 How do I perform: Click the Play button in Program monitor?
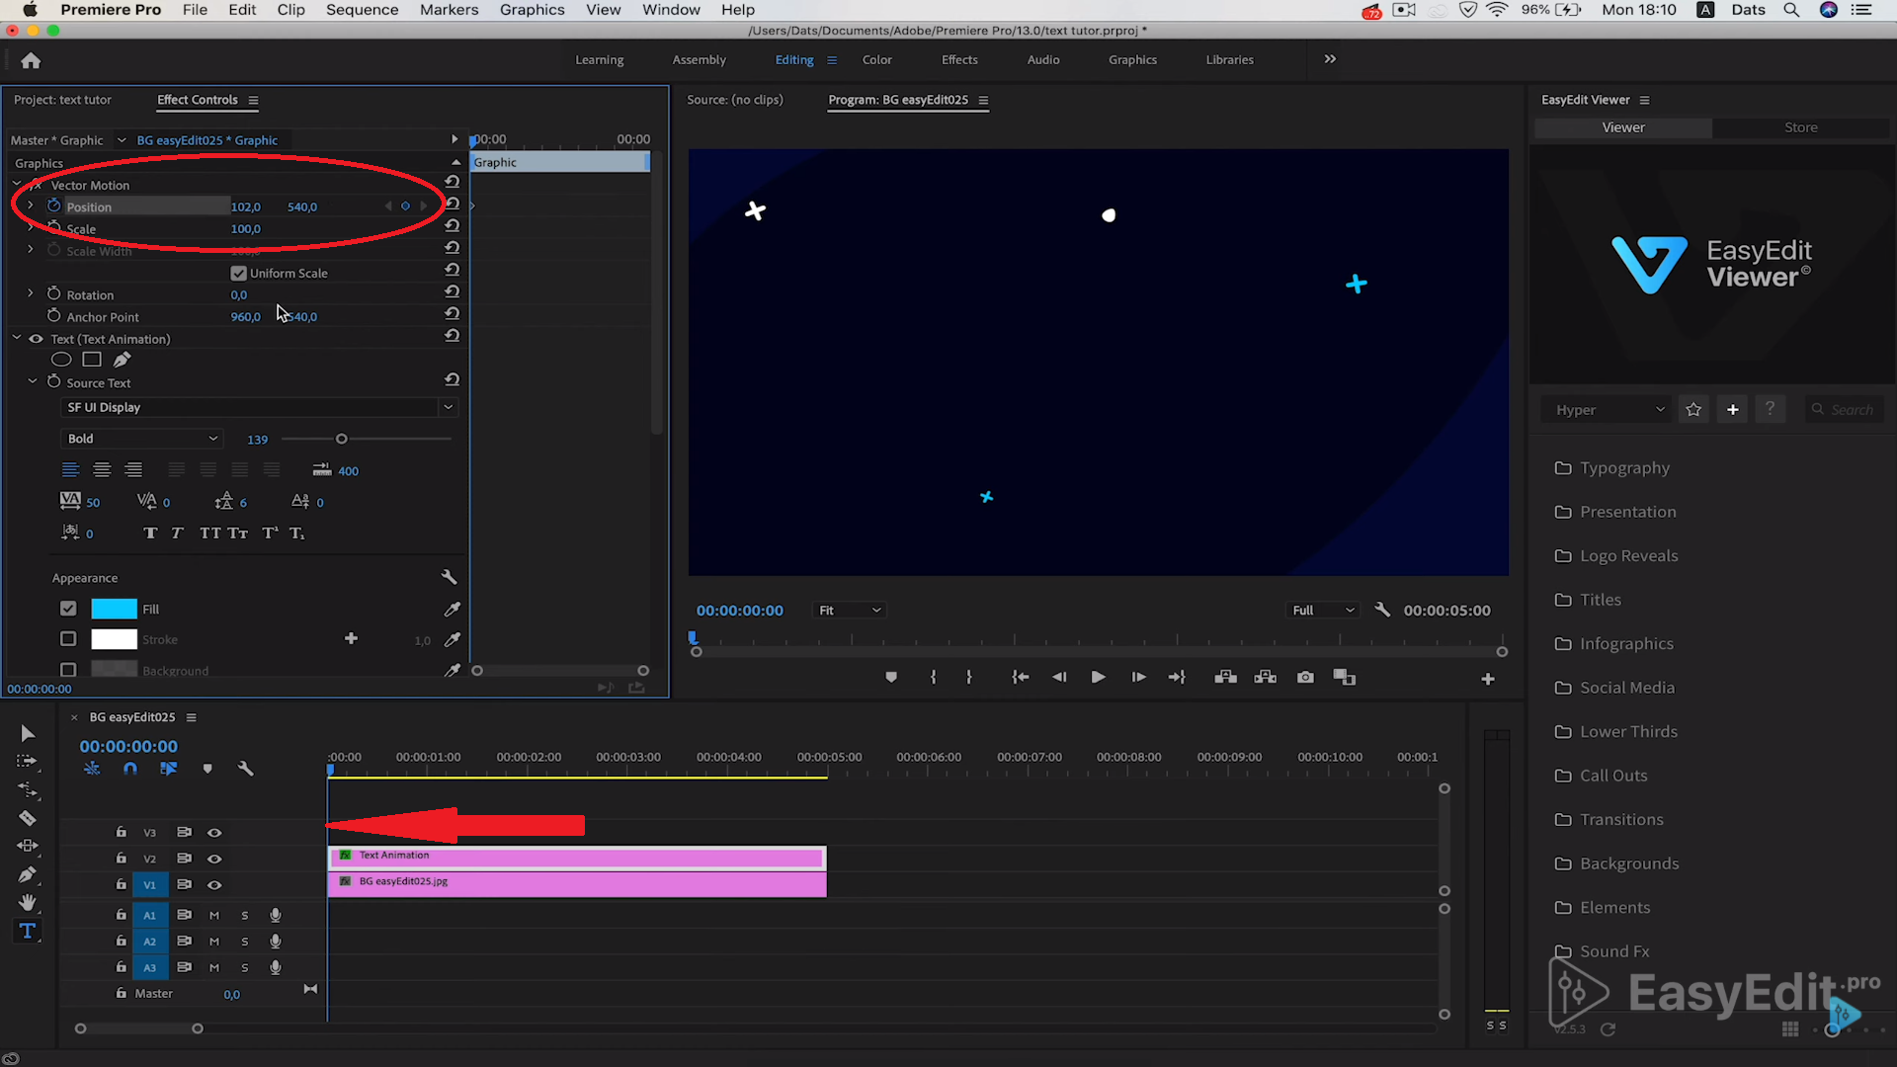[x=1097, y=676]
